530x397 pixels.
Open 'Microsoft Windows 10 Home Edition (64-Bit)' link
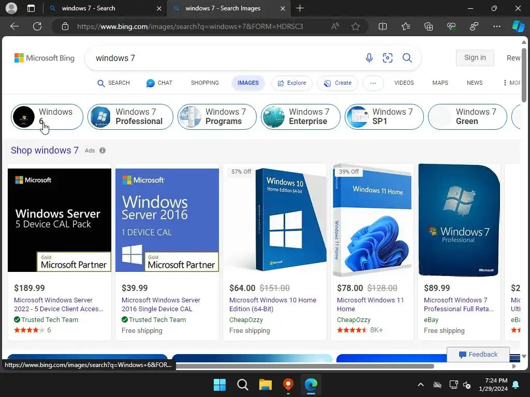click(x=273, y=304)
